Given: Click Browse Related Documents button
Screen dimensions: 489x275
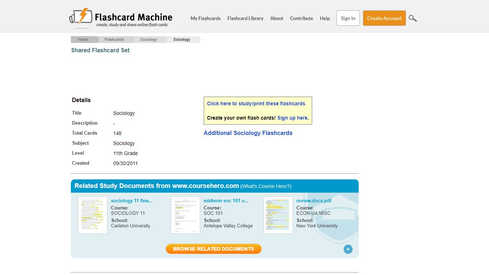Looking at the screenshot, I should (214, 249).
